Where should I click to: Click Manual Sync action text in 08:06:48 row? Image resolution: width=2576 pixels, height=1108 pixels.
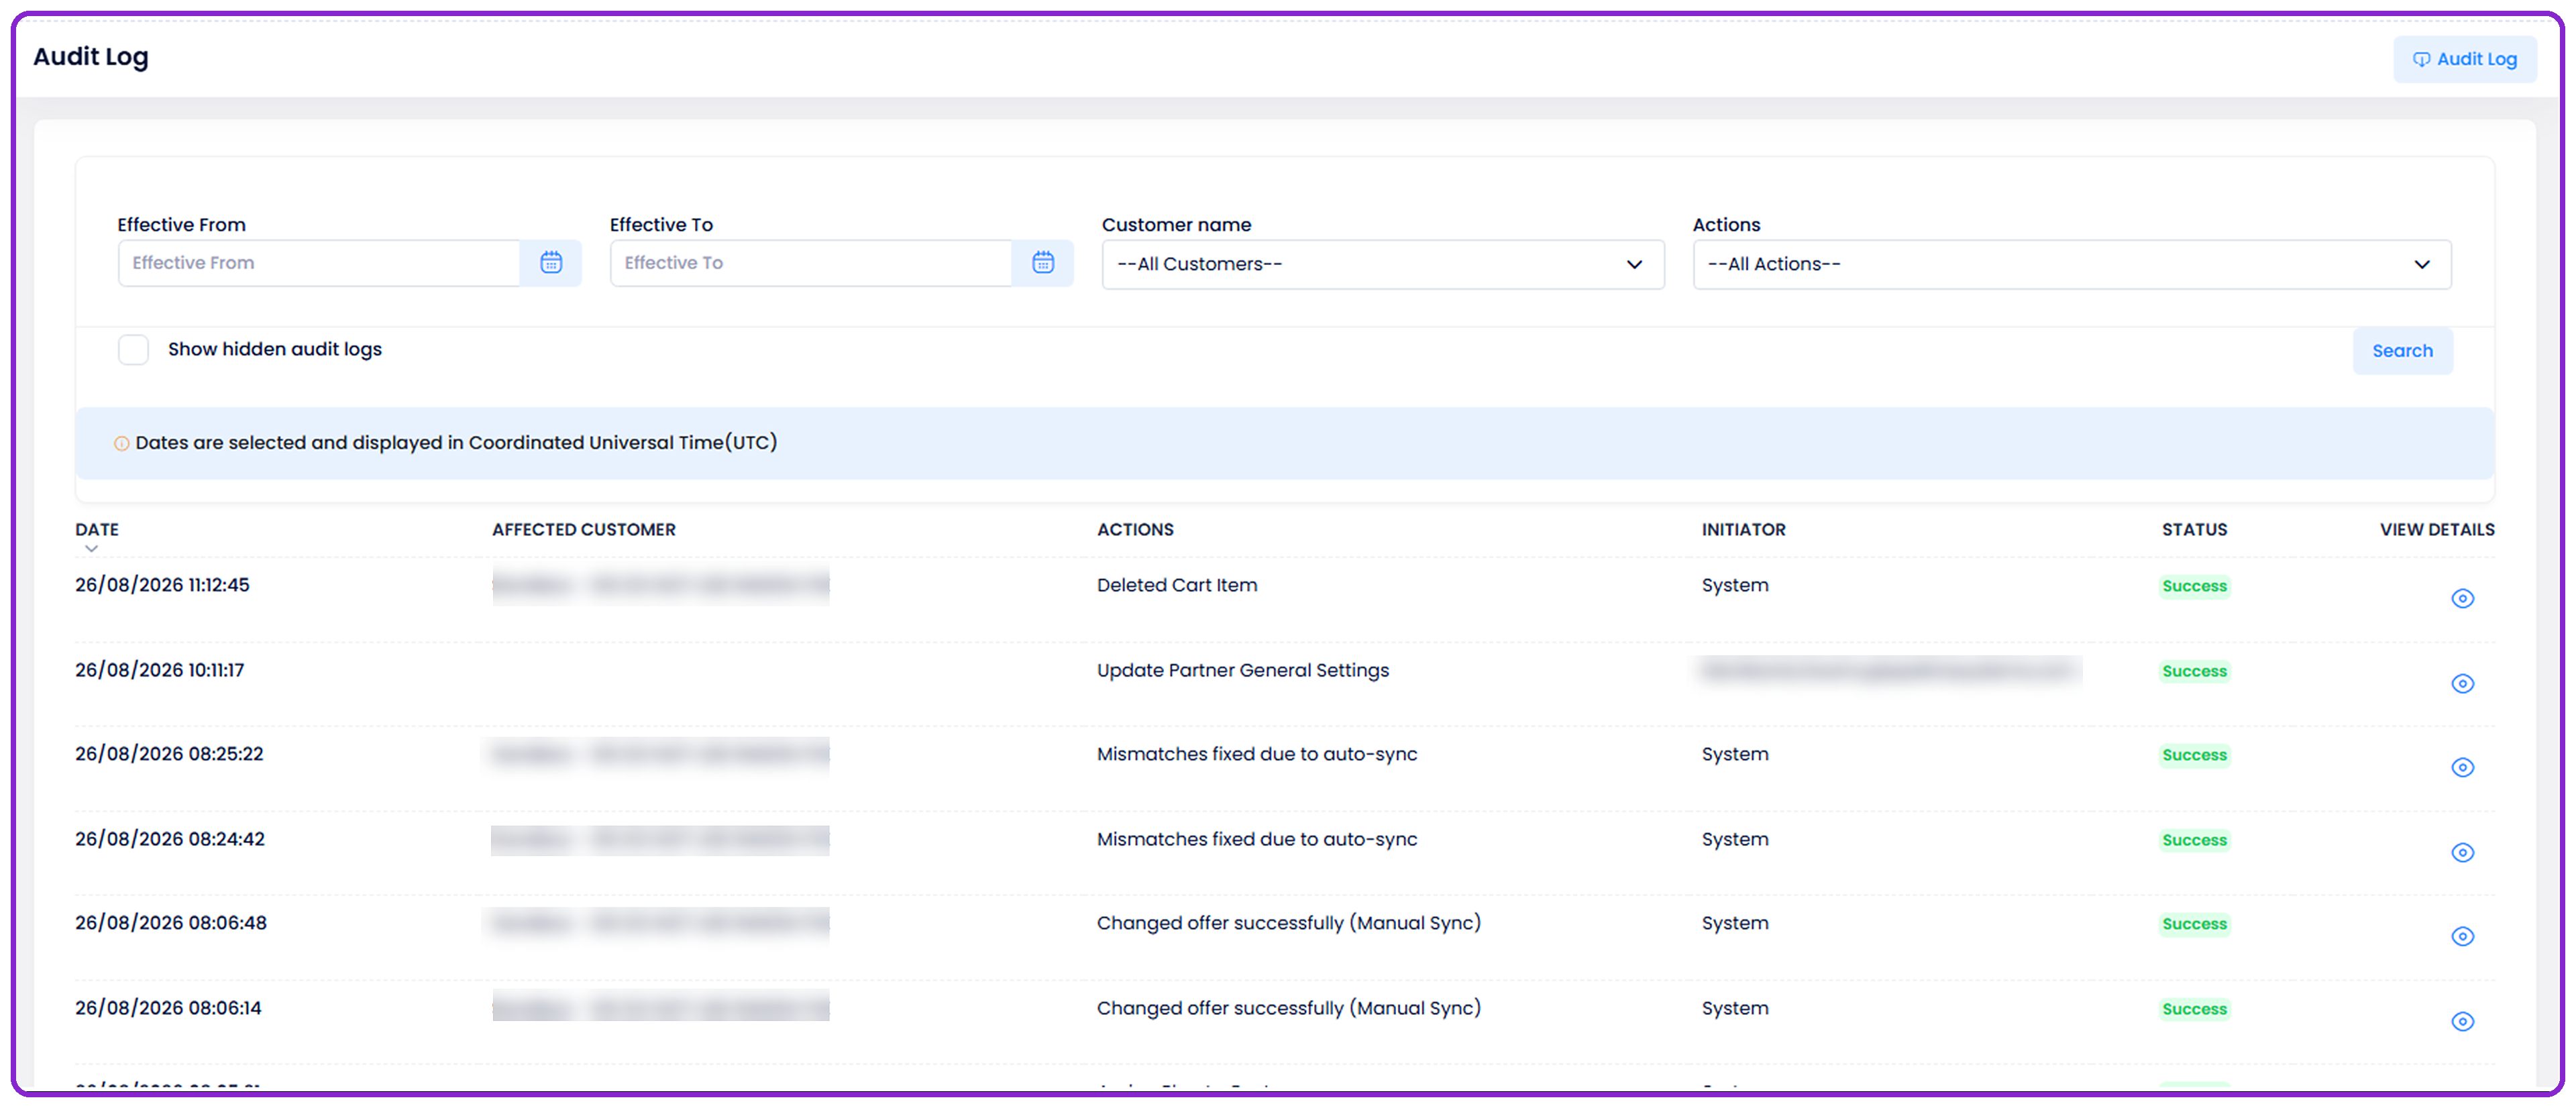click(1289, 923)
